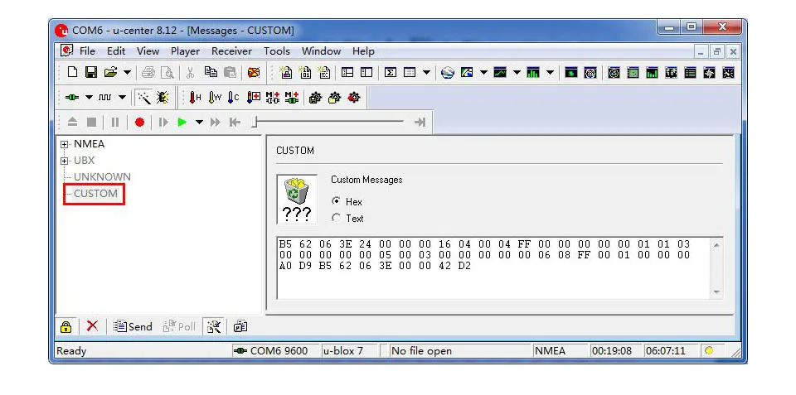Toggle the Autobauding magic wand icon
796x395 pixels.
[144, 97]
